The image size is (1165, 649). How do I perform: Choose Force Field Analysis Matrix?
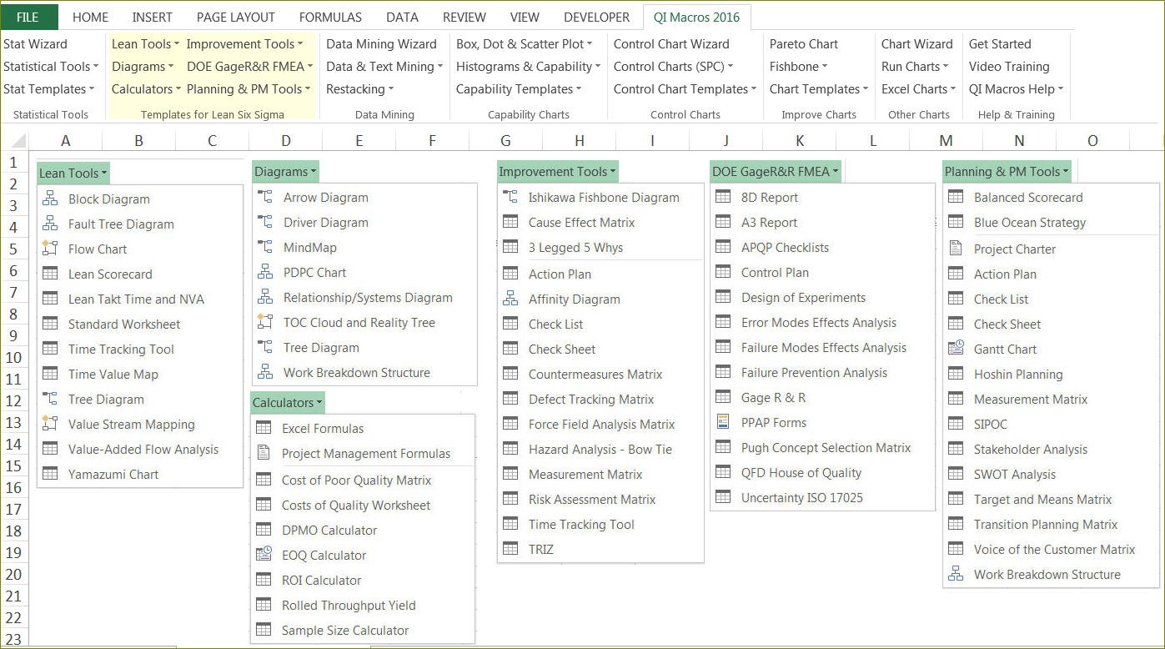point(600,424)
